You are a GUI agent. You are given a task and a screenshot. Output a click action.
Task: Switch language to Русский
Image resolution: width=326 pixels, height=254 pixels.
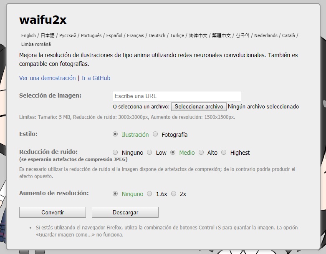pyautogui.click(x=68, y=35)
